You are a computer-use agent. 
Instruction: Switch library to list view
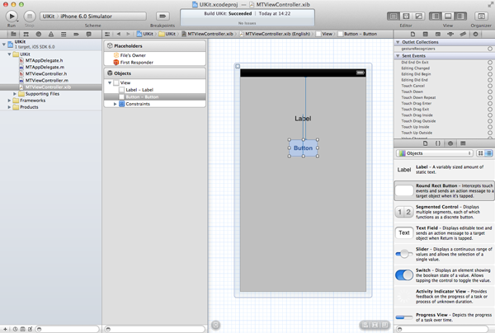(488, 153)
